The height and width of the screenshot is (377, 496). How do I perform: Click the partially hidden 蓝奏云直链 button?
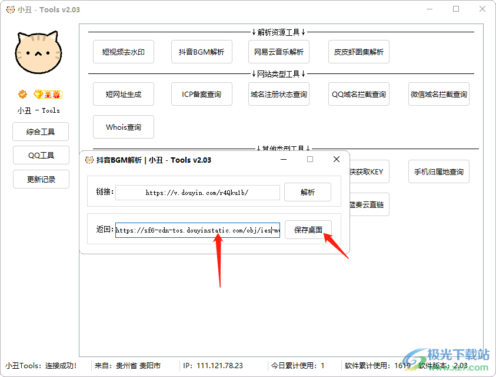369,204
